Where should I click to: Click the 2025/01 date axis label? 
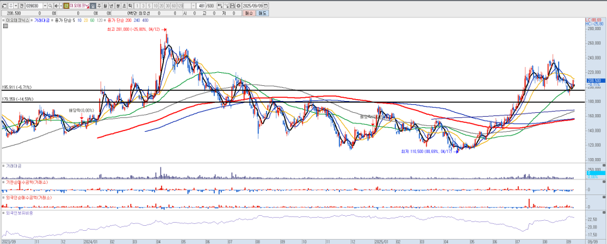click(x=381, y=241)
